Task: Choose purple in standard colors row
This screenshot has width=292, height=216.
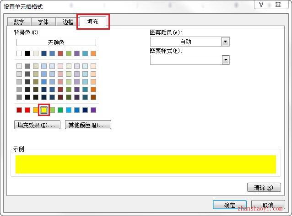Action: pos(93,110)
